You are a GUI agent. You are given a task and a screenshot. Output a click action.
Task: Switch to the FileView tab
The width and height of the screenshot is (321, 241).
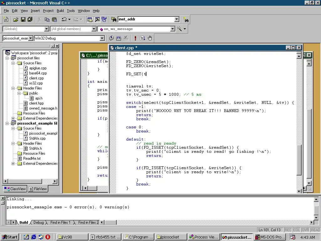tap(38, 189)
